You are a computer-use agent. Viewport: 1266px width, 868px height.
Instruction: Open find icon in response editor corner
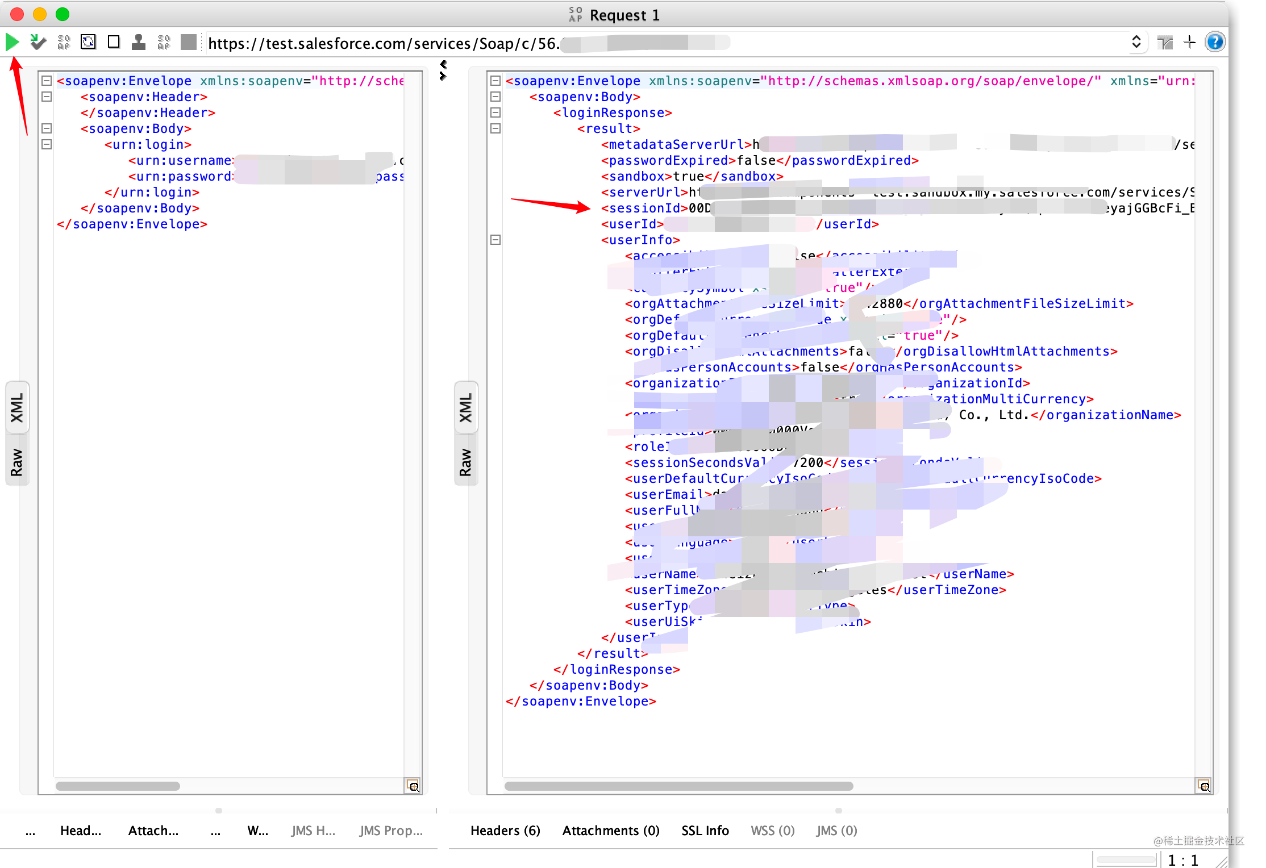coord(1203,786)
